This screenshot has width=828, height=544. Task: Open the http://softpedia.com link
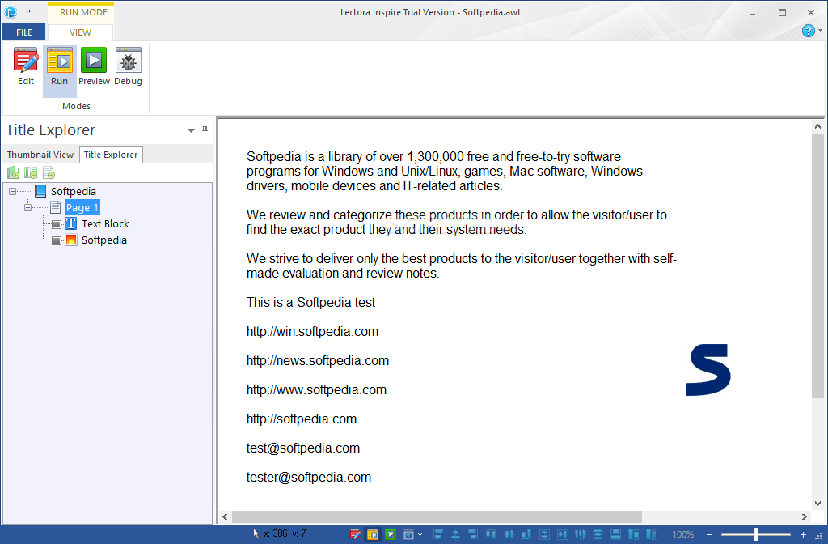click(302, 419)
